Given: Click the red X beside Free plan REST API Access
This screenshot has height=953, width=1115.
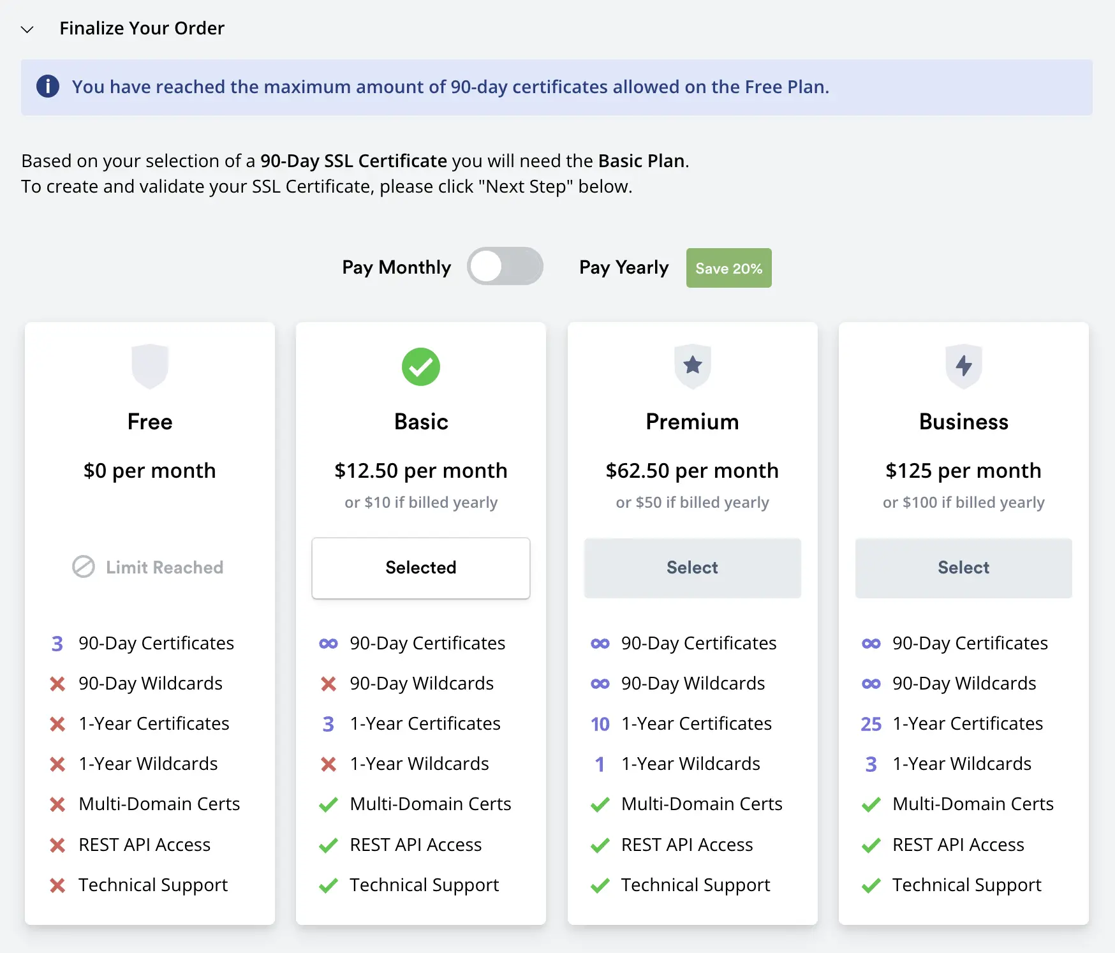Looking at the screenshot, I should point(57,845).
